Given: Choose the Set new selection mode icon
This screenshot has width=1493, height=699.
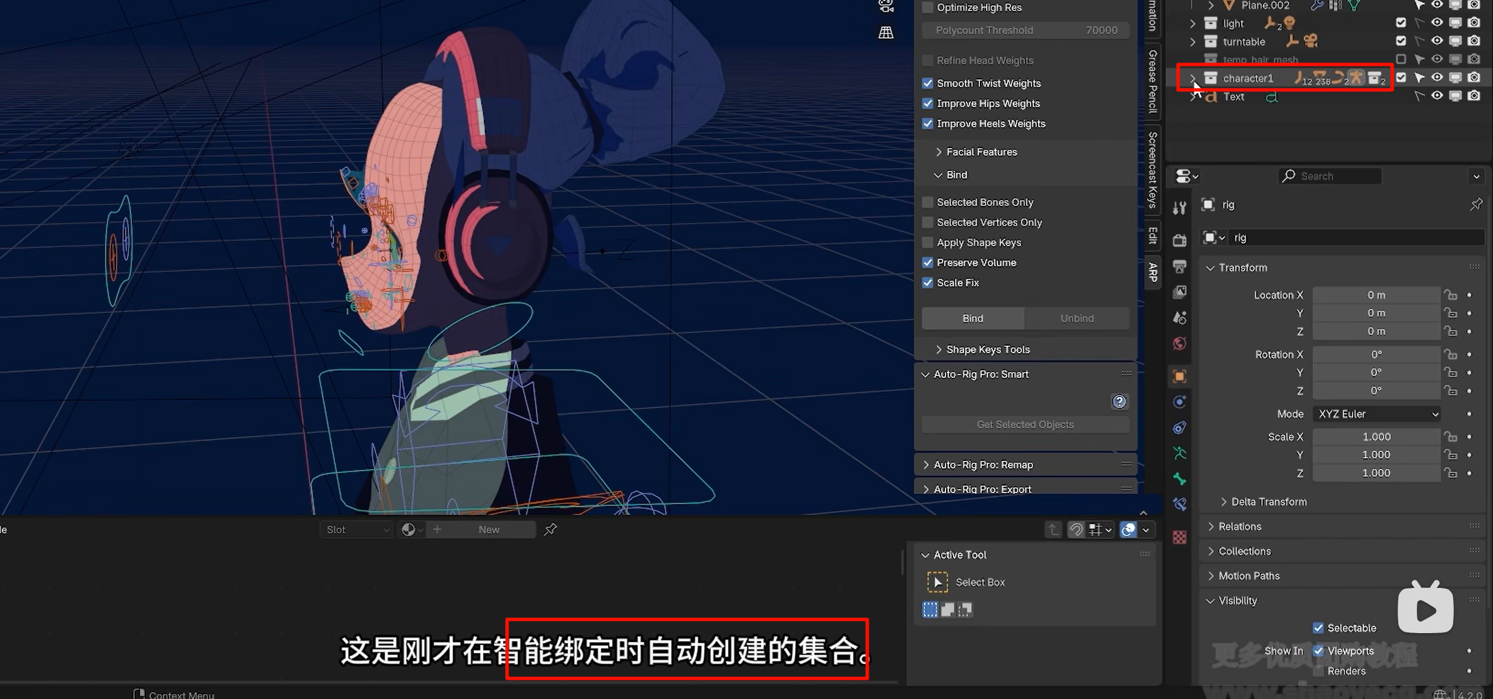Looking at the screenshot, I should [x=930, y=609].
